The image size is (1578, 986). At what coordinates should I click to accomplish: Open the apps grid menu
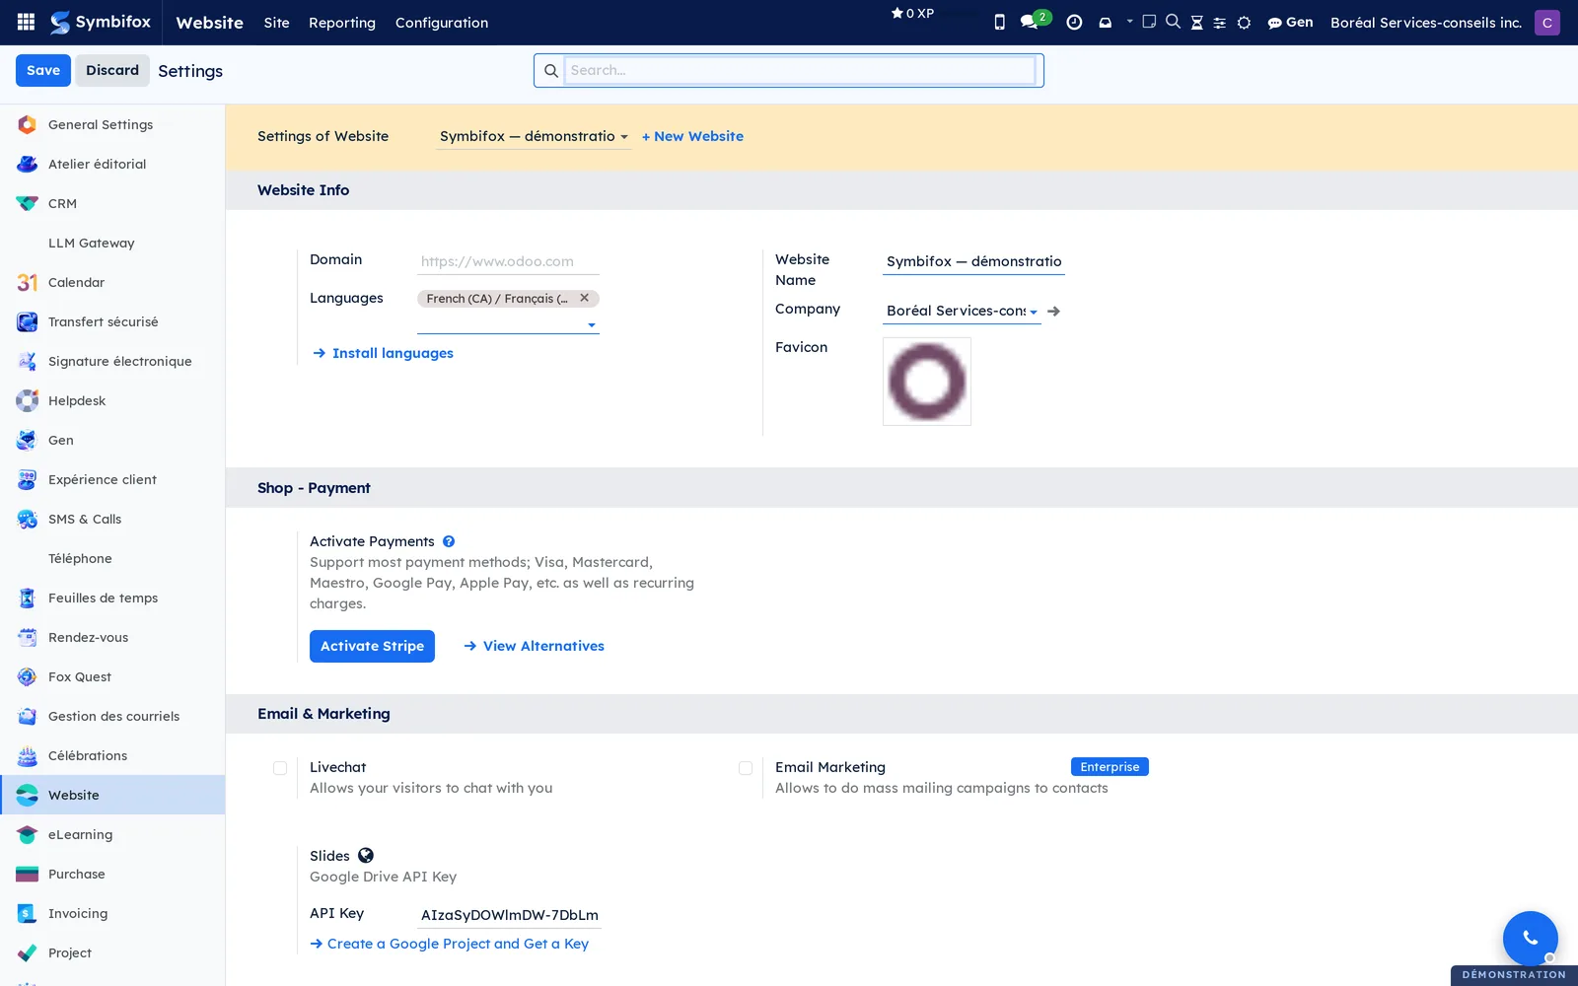(27, 22)
